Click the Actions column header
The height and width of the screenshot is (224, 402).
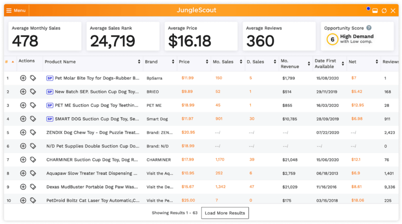[26, 61]
